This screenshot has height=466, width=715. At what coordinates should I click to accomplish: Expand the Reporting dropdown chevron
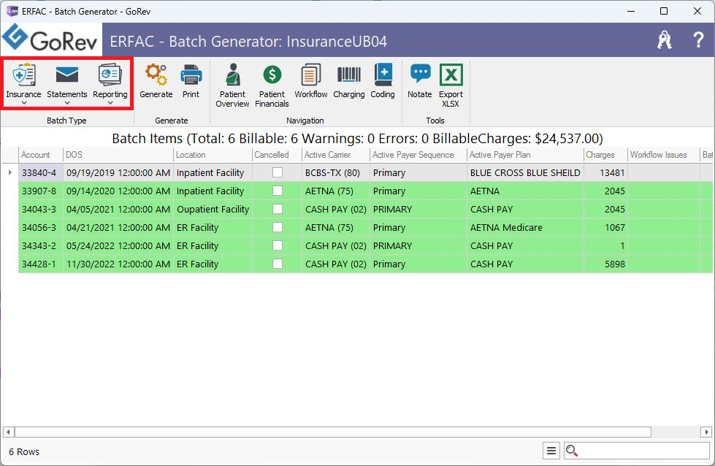(110, 103)
